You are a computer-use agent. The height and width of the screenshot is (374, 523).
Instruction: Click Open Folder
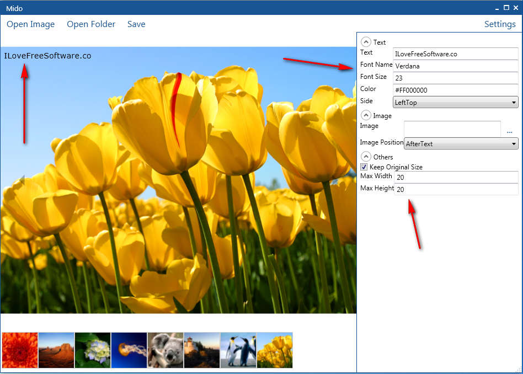point(90,24)
